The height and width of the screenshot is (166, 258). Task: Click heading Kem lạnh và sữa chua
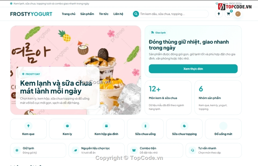point(56,87)
